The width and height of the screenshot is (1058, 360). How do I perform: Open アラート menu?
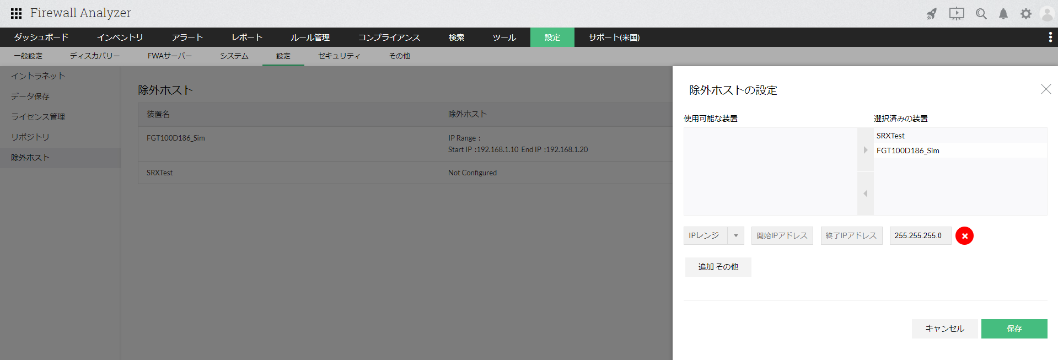pos(187,37)
